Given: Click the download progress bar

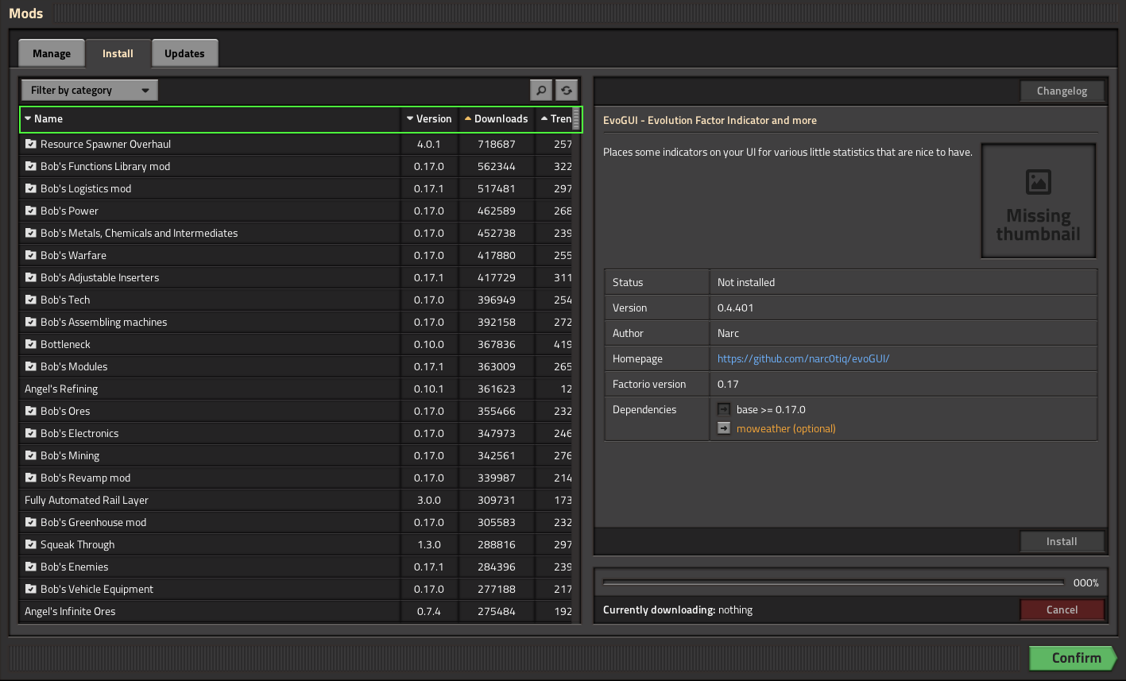Looking at the screenshot, I should click(833, 582).
